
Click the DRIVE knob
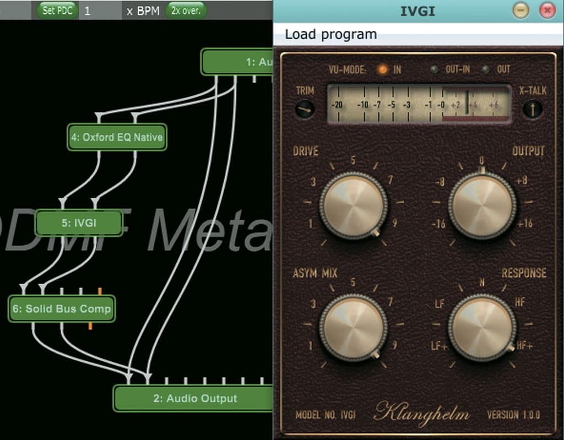354,205
